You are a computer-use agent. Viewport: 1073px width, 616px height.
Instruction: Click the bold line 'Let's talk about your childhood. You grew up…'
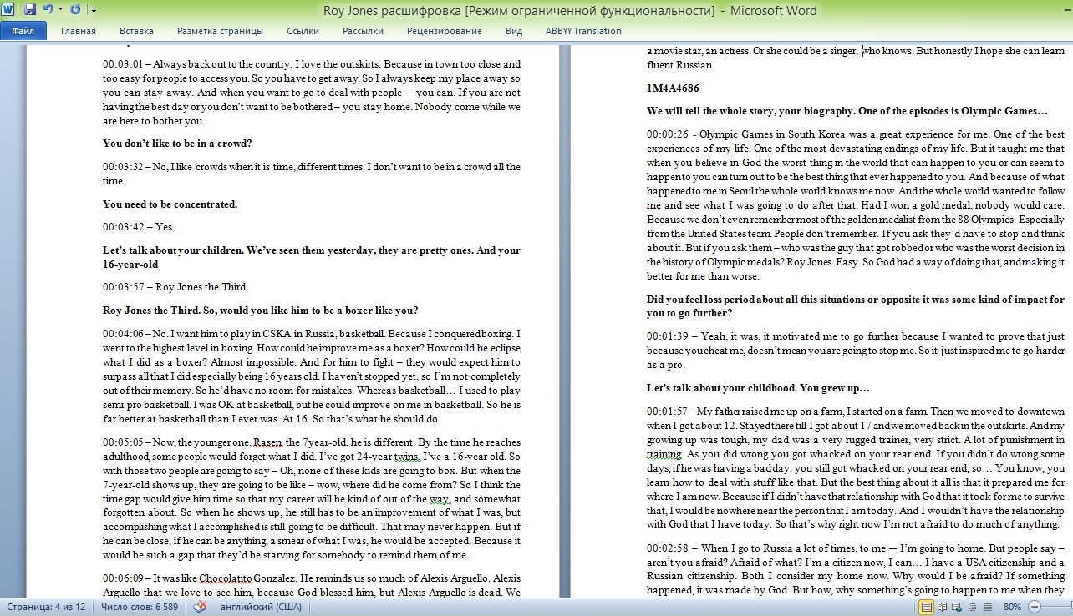click(759, 388)
